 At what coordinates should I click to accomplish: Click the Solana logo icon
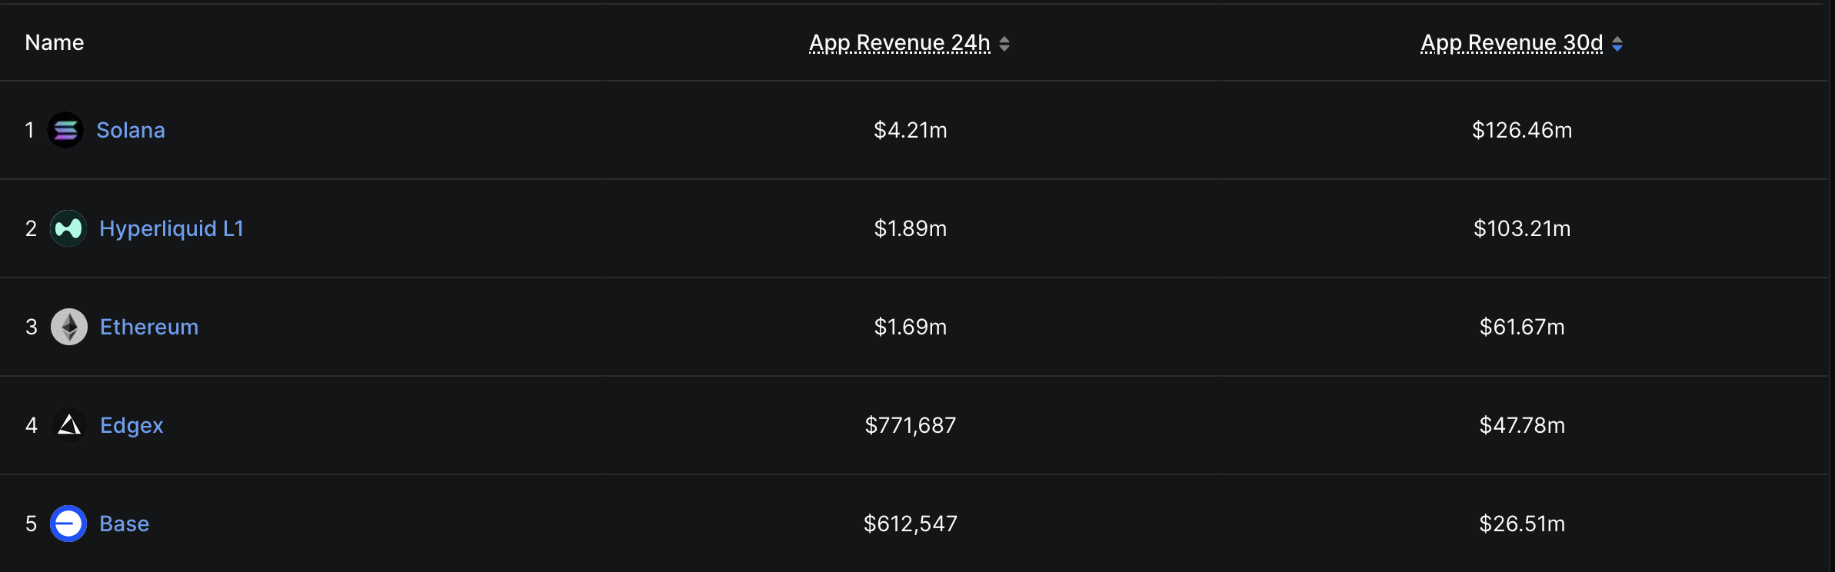[x=65, y=130]
